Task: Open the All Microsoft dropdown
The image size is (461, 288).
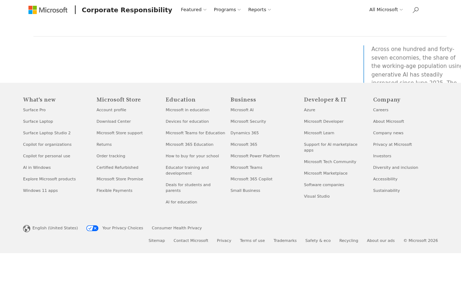Action: click(x=386, y=10)
